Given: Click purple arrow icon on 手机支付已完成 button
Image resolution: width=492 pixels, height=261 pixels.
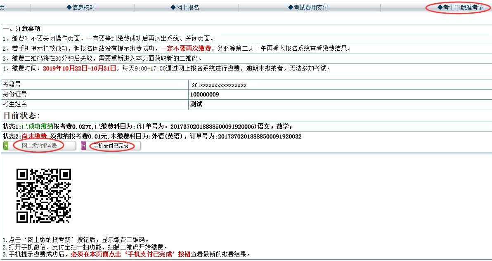Looking at the screenshot, I should [84, 146].
